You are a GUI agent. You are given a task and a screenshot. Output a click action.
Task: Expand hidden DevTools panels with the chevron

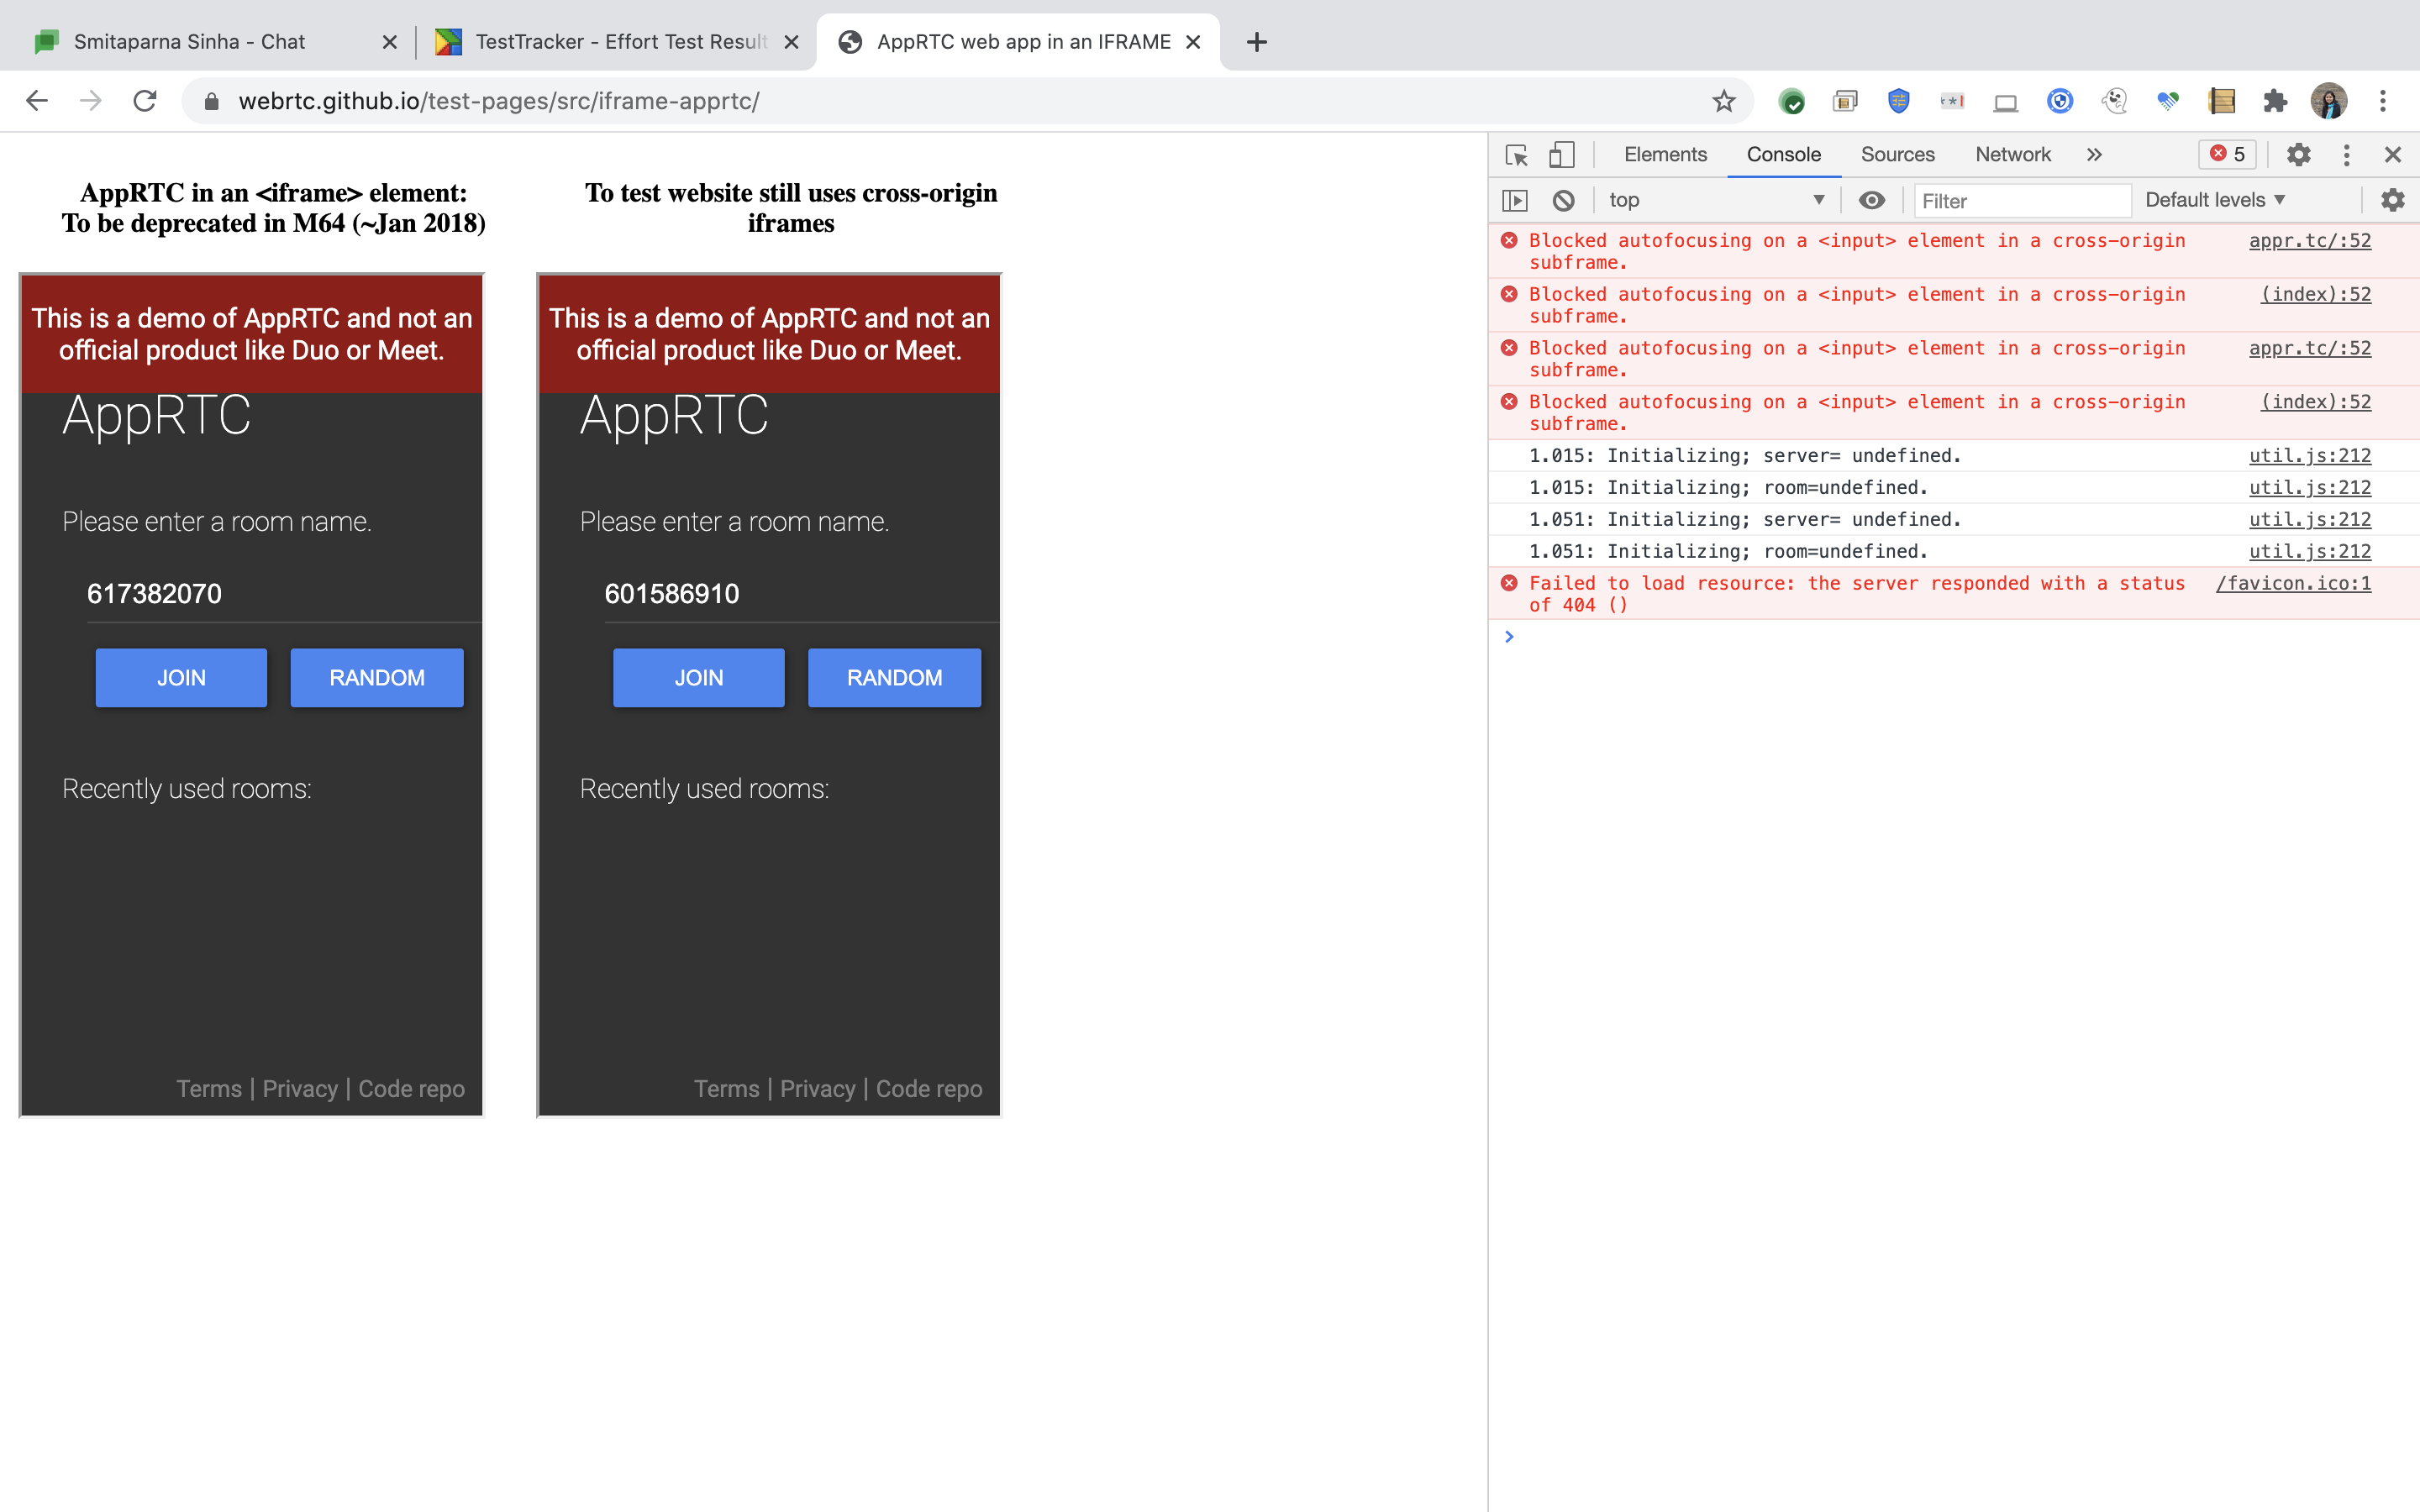click(2093, 154)
